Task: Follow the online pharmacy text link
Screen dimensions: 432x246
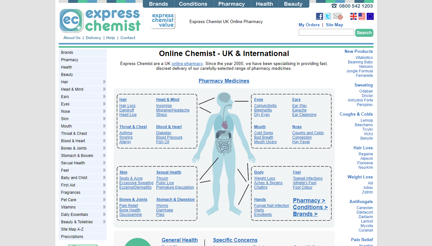Action: coord(187,63)
